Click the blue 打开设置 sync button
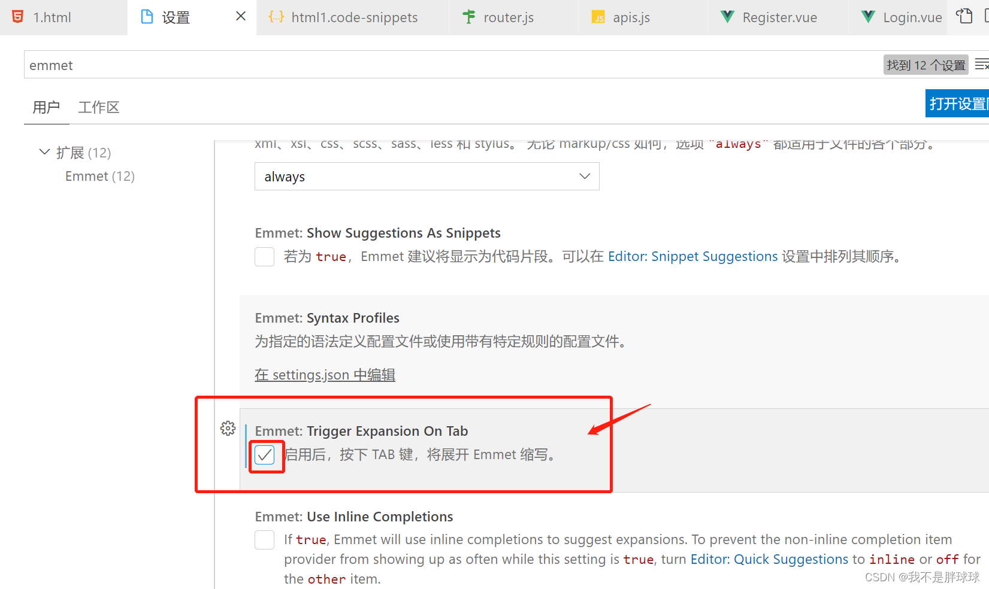Image resolution: width=989 pixels, height=589 pixels. click(x=957, y=104)
